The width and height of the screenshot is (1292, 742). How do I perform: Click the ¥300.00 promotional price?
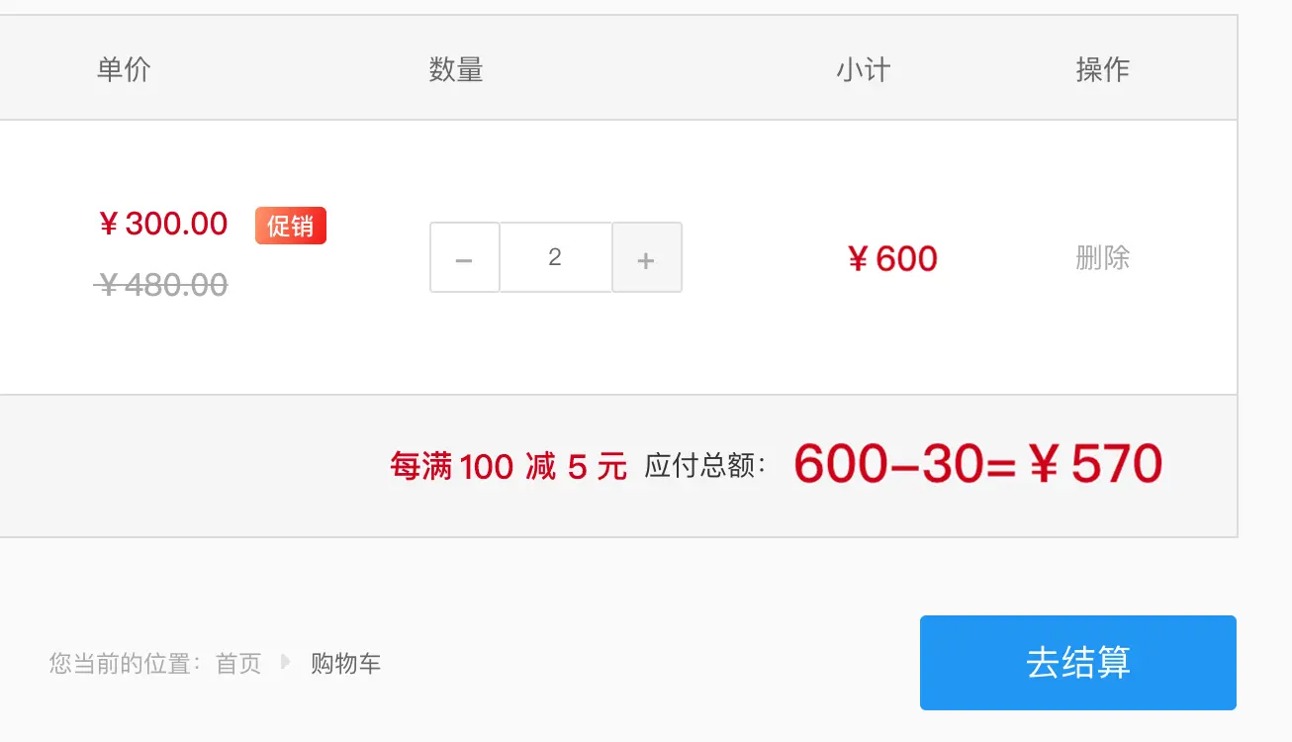(163, 224)
